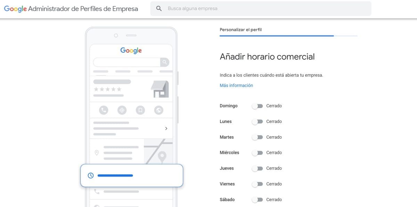Click the search field "Busca alguna empresa"
This screenshot has height=207, width=417.
click(x=261, y=9)
